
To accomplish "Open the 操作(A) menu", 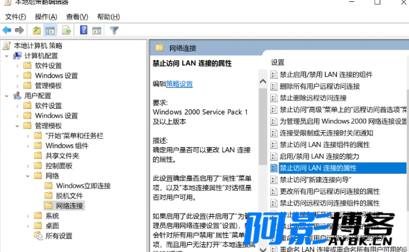I will click(46, 17).
